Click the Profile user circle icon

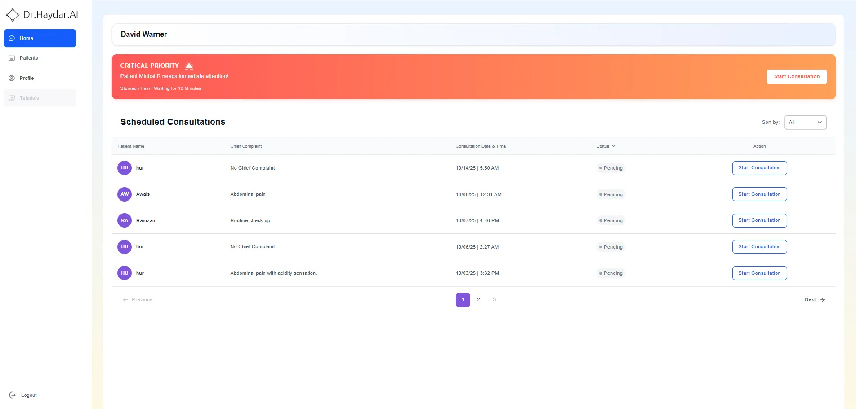coord(12,78)
